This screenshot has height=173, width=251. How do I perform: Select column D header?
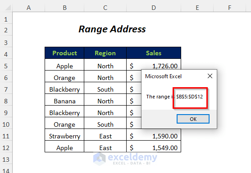click(x=154, y=8)
